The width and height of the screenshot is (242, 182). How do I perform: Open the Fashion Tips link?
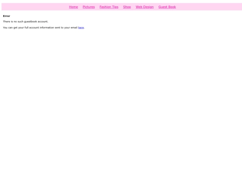click(109, 7)
